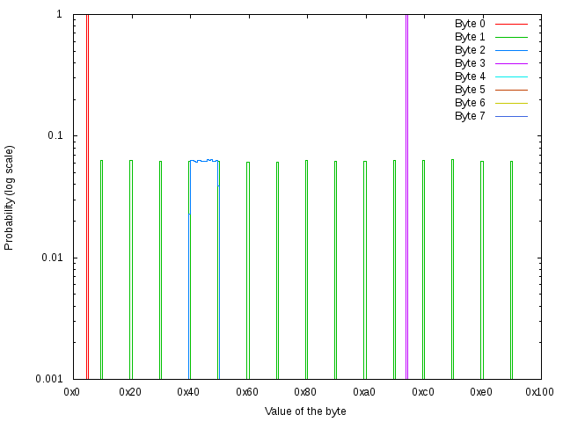Click the Byte 0 legend label
Image resolution: width=563 pixels, height=422 pixels.
(470, 24)
